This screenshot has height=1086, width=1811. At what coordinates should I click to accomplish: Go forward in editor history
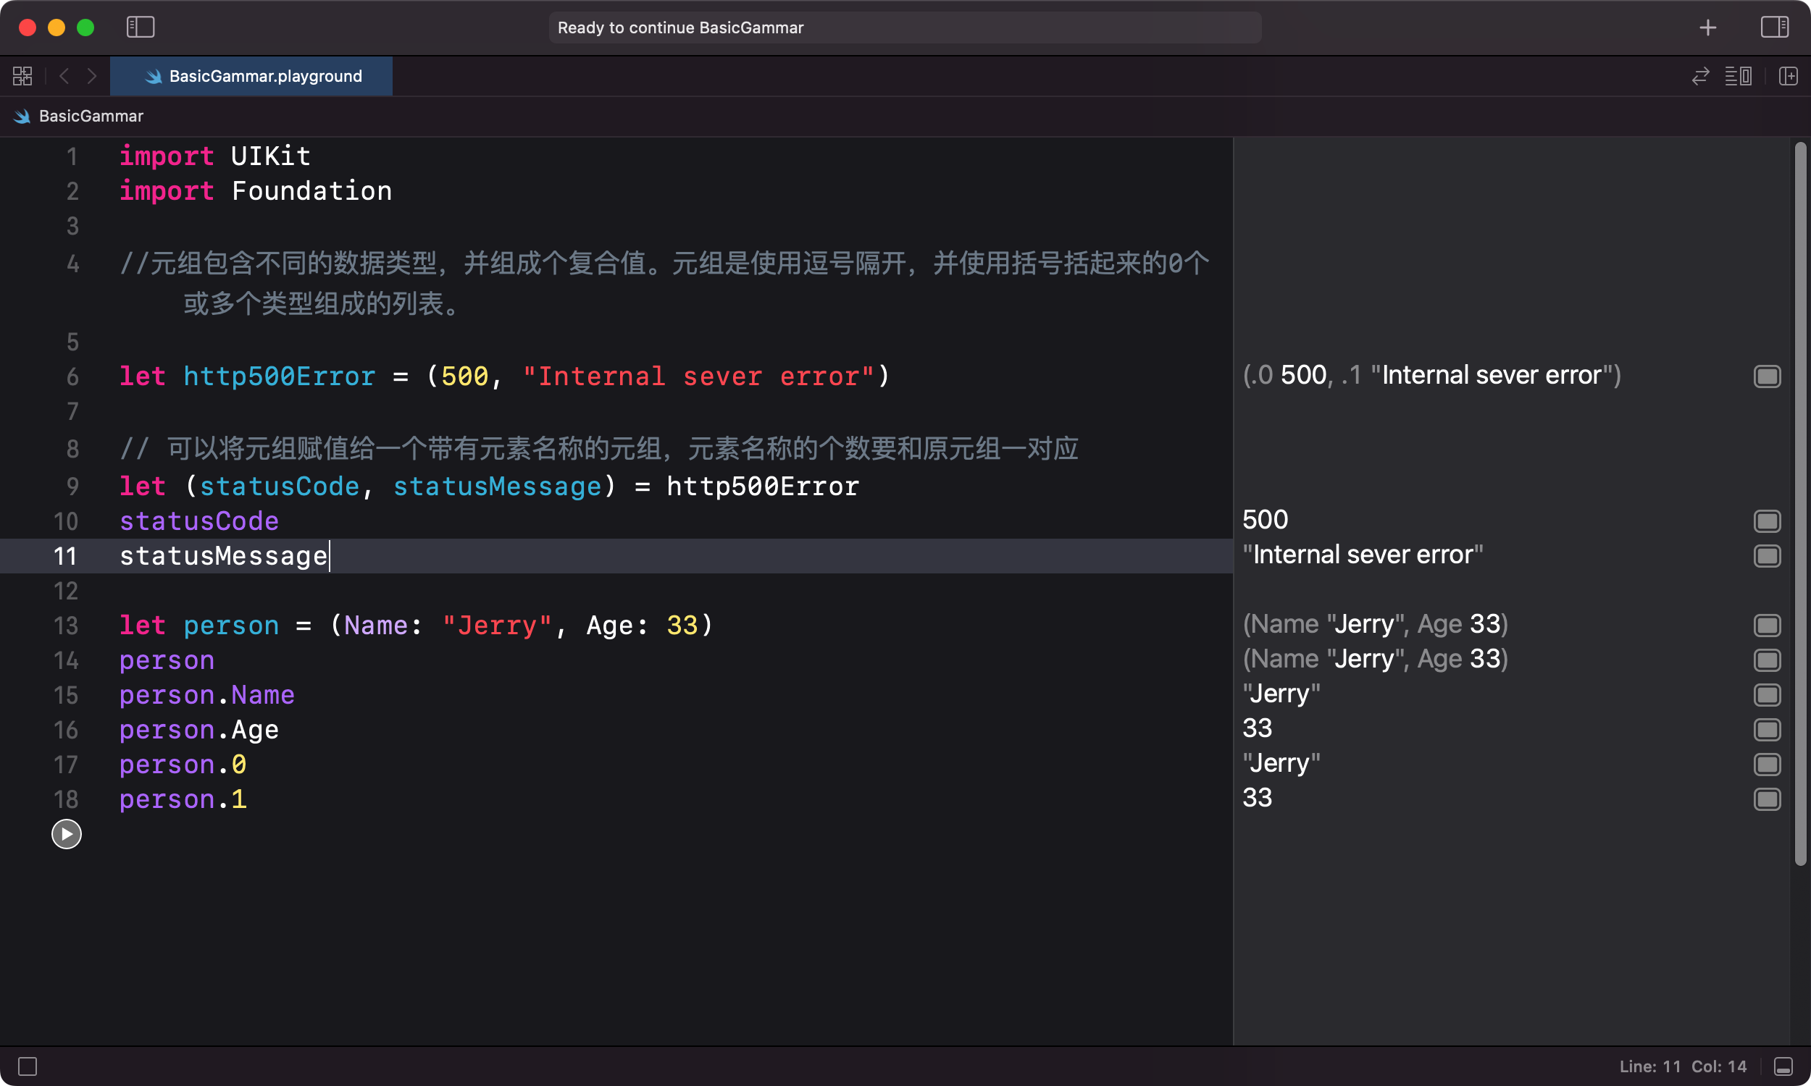(91, 76)
